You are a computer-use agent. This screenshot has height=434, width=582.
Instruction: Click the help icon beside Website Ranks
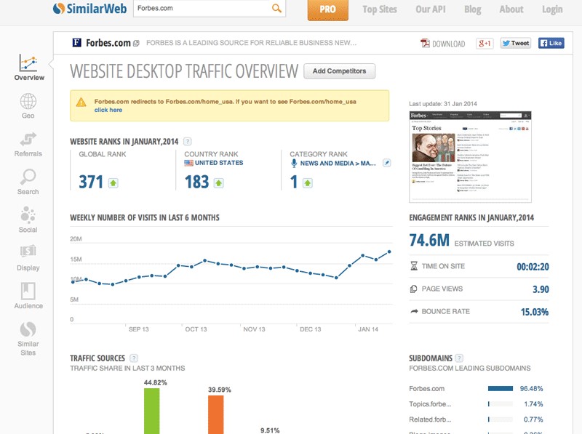click(188, 141)
